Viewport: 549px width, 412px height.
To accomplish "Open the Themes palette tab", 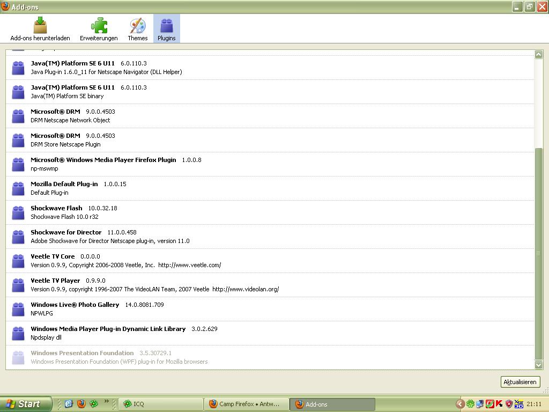I will pyautogui.click(x=138, y=29).
